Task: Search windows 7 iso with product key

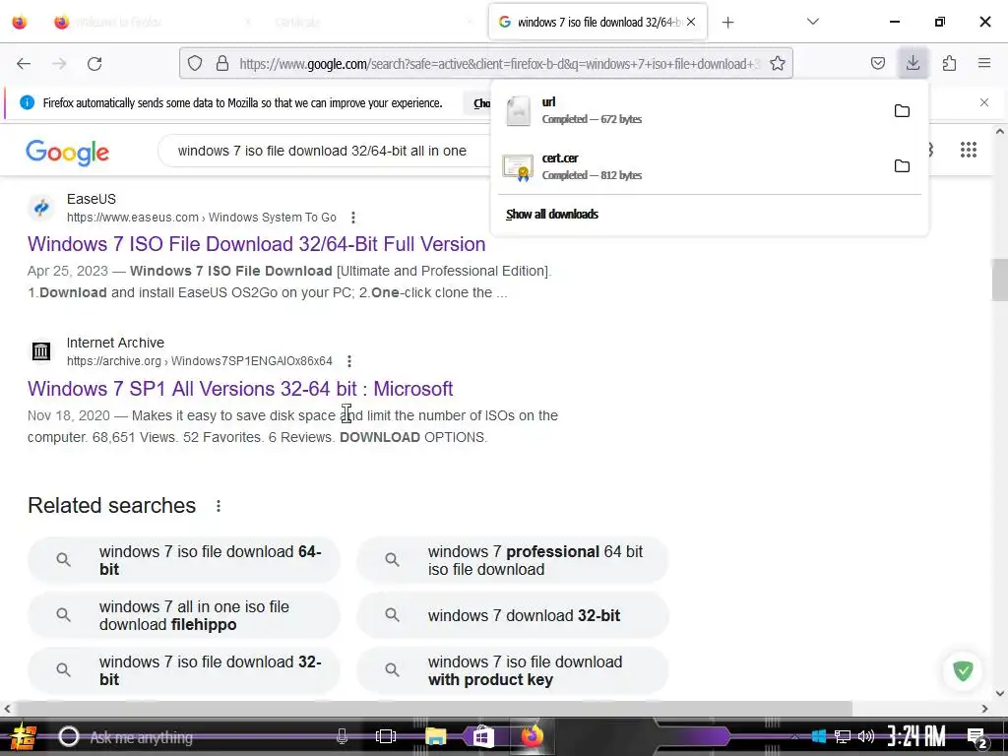Action: tap(512, 670)
